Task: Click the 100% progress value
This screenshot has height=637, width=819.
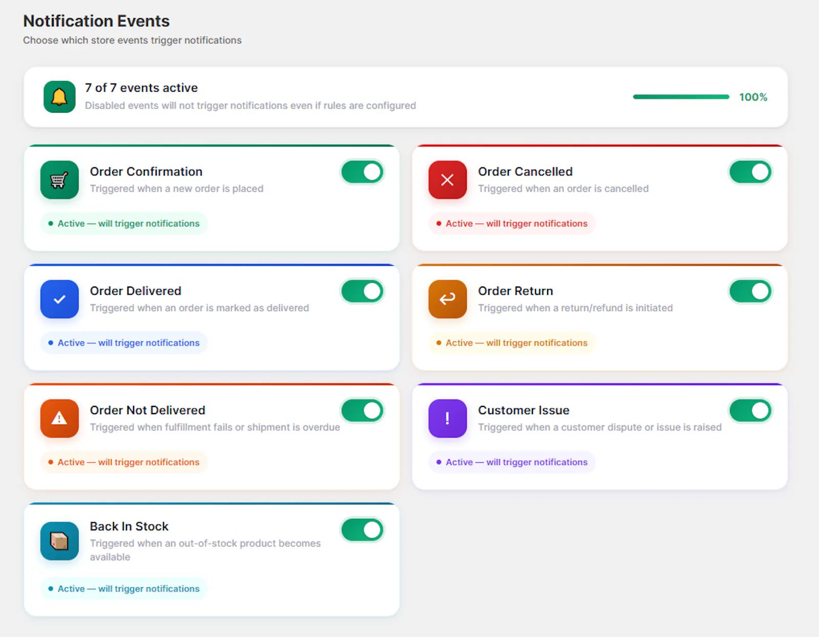Action: click(x=753, y=97)
